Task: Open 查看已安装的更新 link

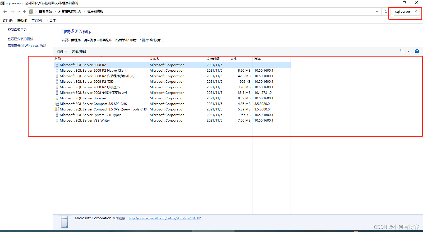Action: 20,39
